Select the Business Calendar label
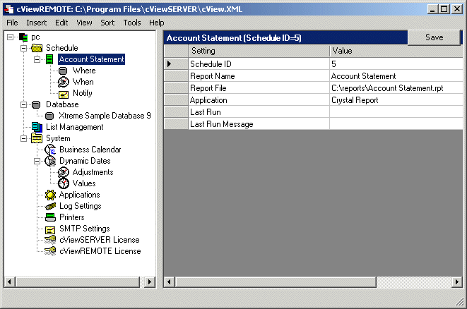 [90, 150]
